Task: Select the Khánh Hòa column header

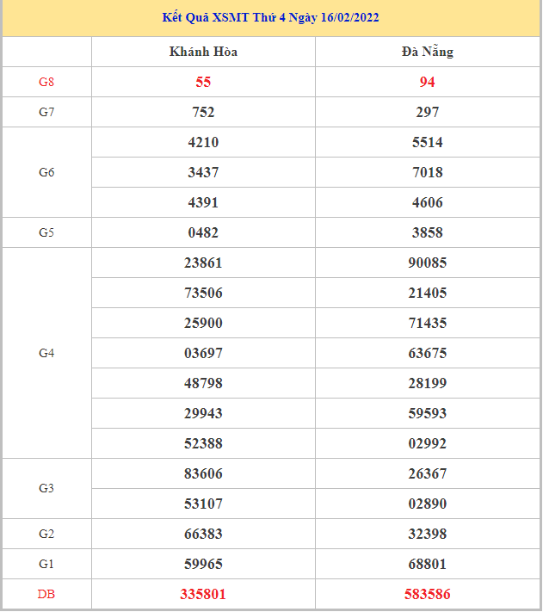Action: tap(203, 52)
